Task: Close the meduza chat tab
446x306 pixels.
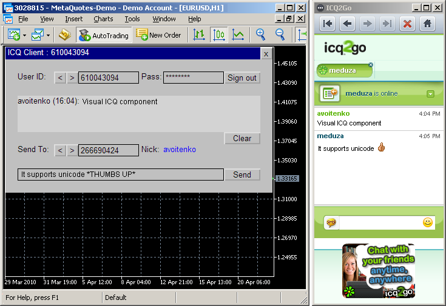Action: [371, 65]
